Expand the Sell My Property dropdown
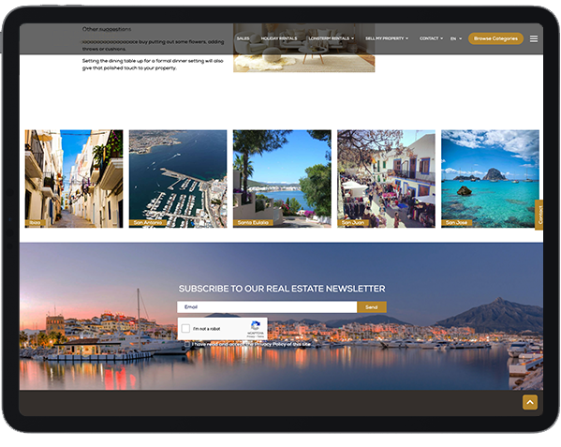561x447 pixels. click(387, 38)
